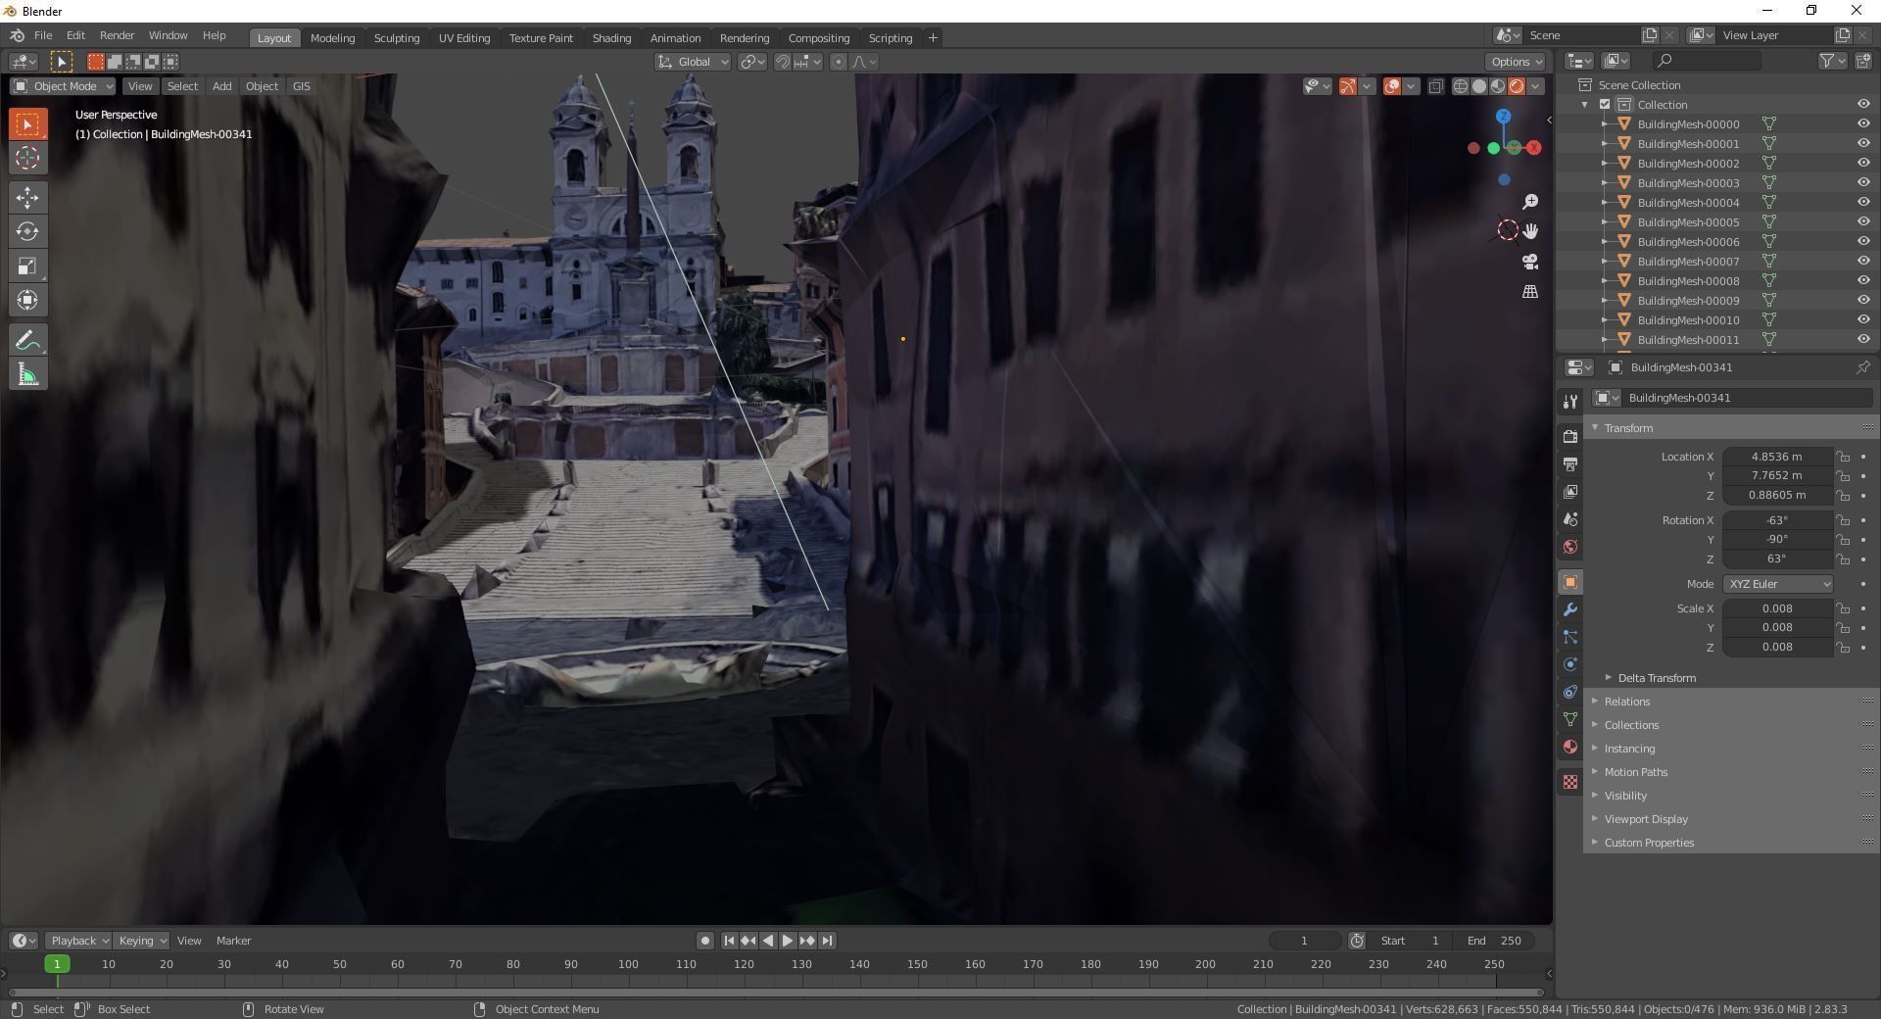Expand the Delta Transform panel
Viewport: 1881px width, 1019px height.
coord(1656,678)
